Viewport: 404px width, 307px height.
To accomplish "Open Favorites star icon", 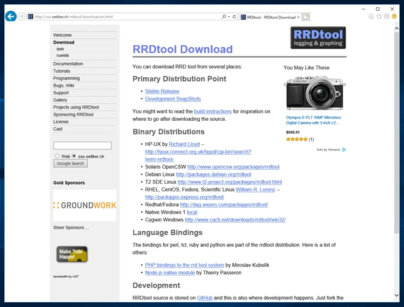I will (x=379, y=17).
